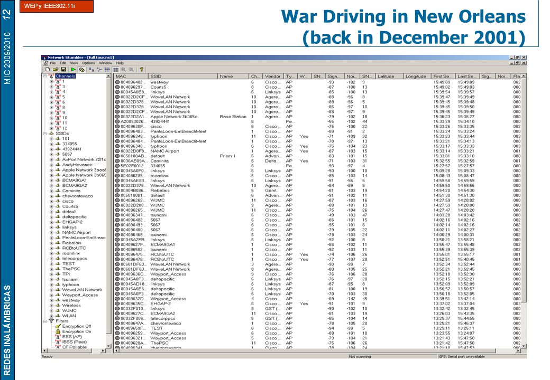The width and height of the screenshot is (550, 380).
Task: Sort by the Name column header
Action: click(233, 76)
